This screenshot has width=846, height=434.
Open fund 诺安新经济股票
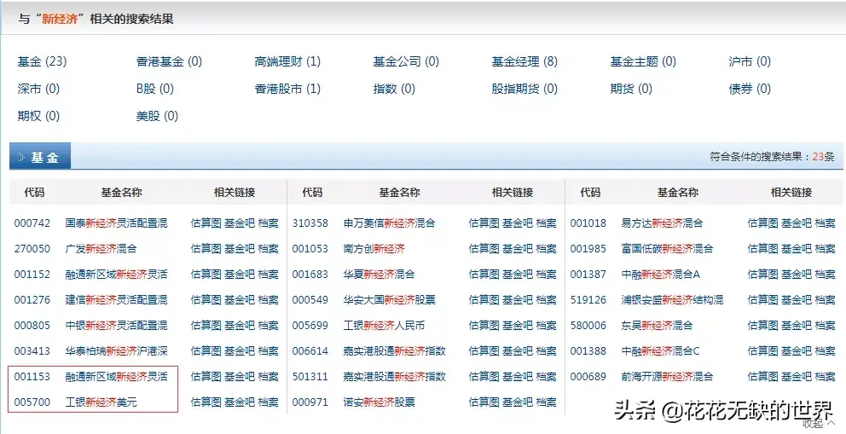click(379, 402)
